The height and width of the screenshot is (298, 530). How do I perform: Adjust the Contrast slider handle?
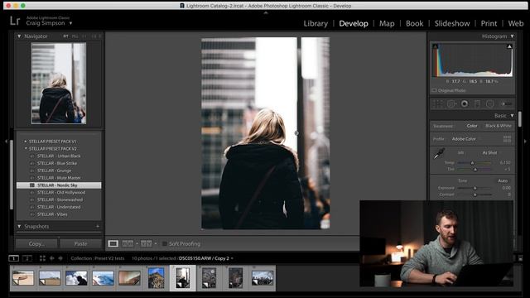475,195
